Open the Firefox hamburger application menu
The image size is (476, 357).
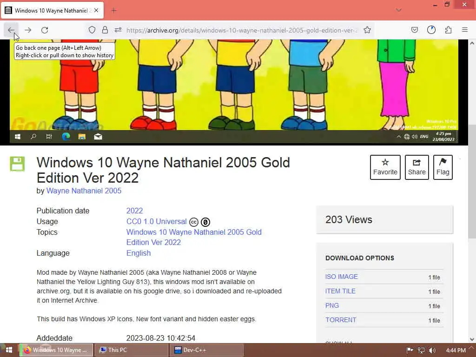click(465, 30)
